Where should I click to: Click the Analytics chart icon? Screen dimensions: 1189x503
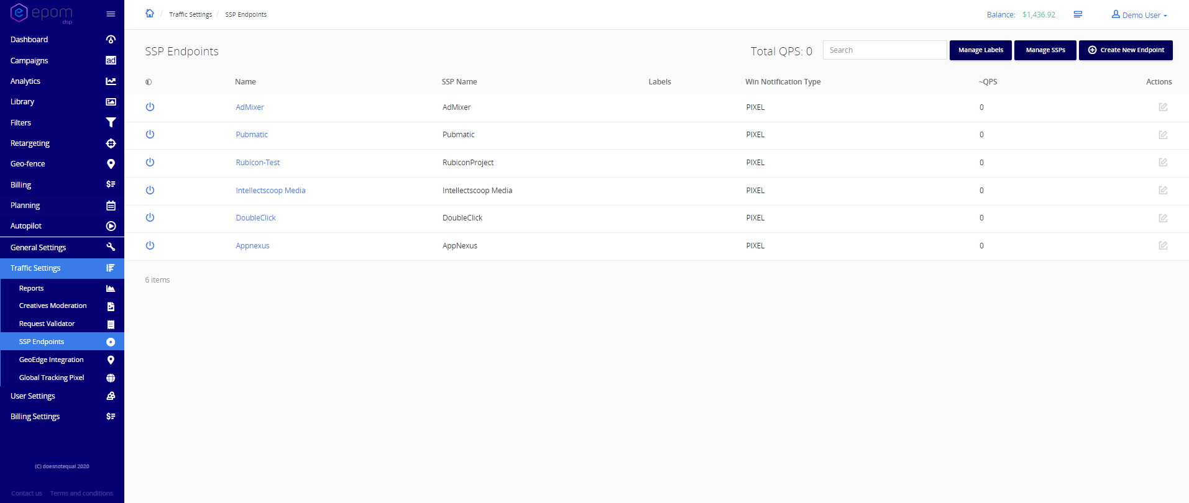(111, 81)
